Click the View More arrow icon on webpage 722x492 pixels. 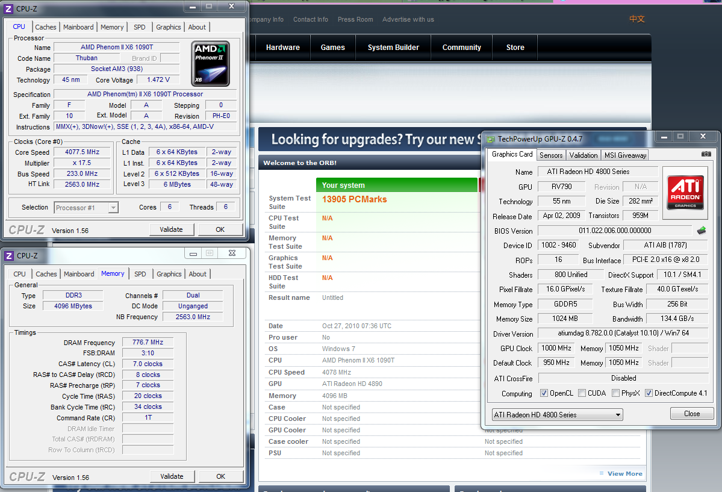[x=602, y=473]
